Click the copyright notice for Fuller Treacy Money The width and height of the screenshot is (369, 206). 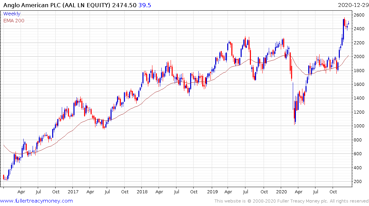291,201
